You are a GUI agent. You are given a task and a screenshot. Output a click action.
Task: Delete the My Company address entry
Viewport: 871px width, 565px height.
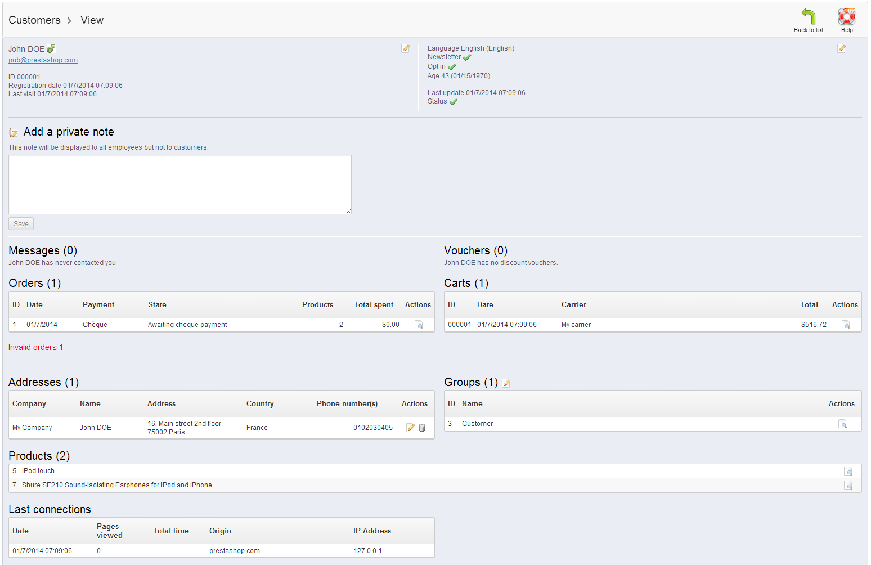coord(422,428)
